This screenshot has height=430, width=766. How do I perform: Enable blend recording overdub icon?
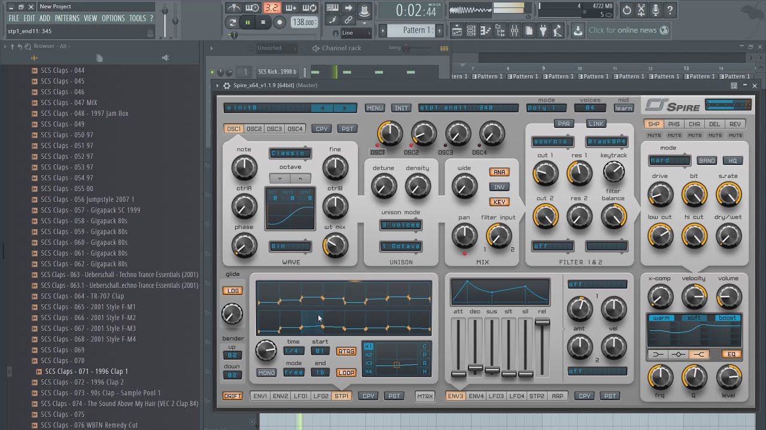291,8
